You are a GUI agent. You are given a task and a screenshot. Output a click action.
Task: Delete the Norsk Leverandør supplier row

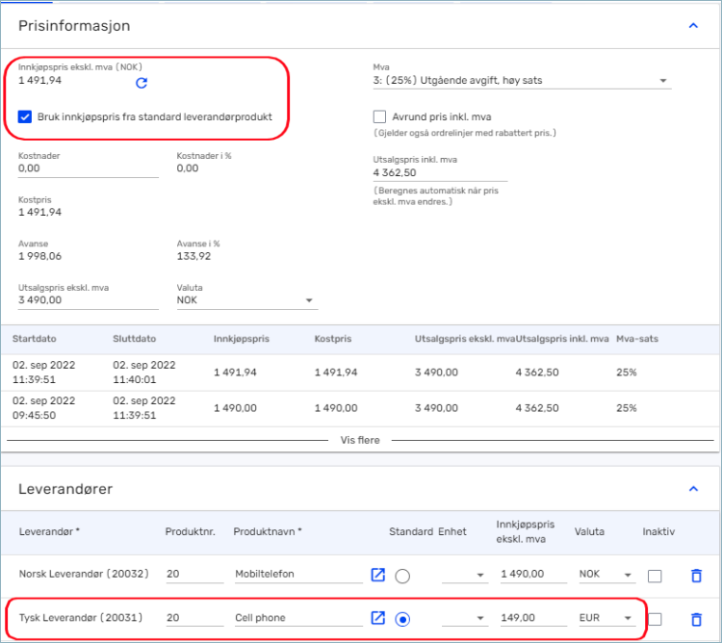[x=696, y=576]
